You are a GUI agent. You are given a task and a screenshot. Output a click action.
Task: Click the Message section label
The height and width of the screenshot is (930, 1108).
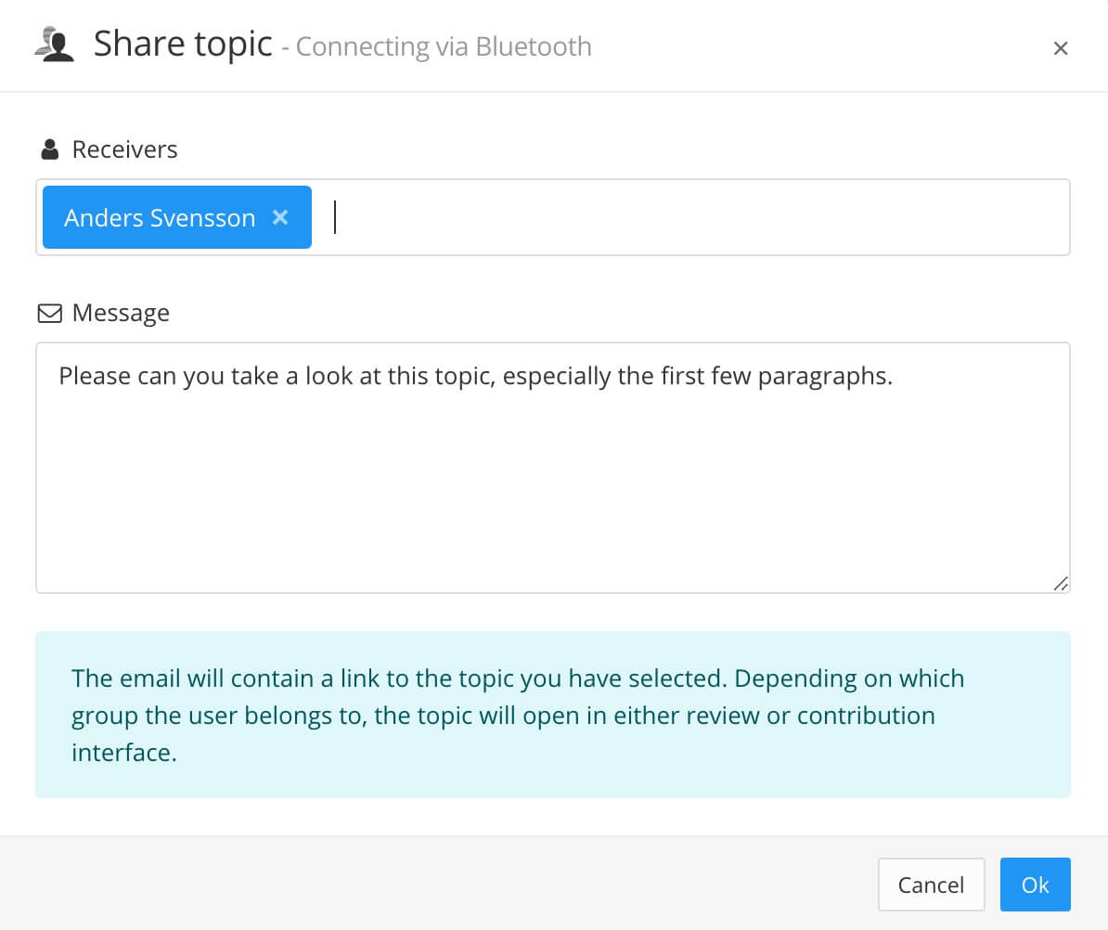click(x=120, y=313)
